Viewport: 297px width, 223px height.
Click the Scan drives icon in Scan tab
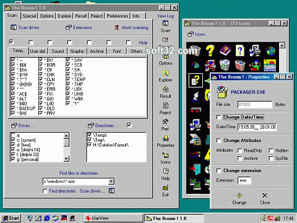(x=14, y=27)
